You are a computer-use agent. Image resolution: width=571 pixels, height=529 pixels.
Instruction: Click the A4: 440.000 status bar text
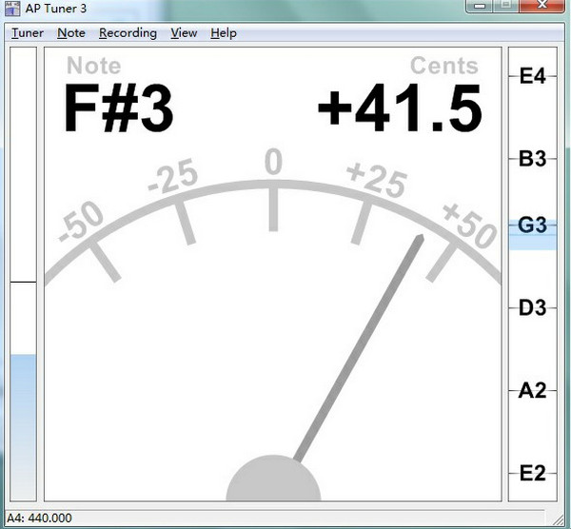tap(39, 518)
